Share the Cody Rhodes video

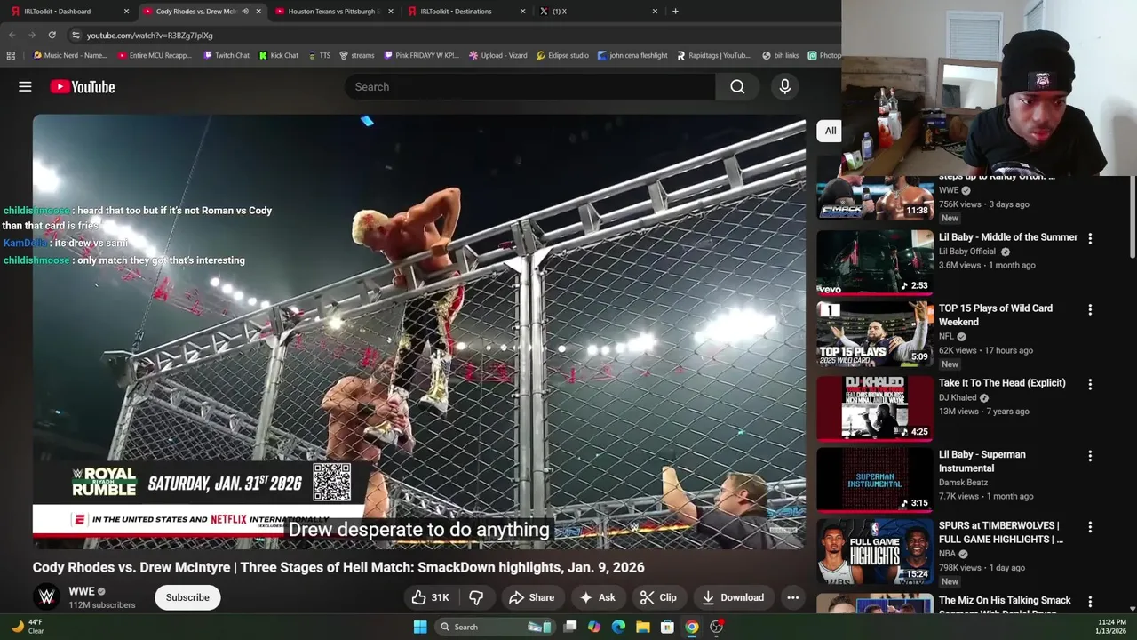tap(531, 597)
